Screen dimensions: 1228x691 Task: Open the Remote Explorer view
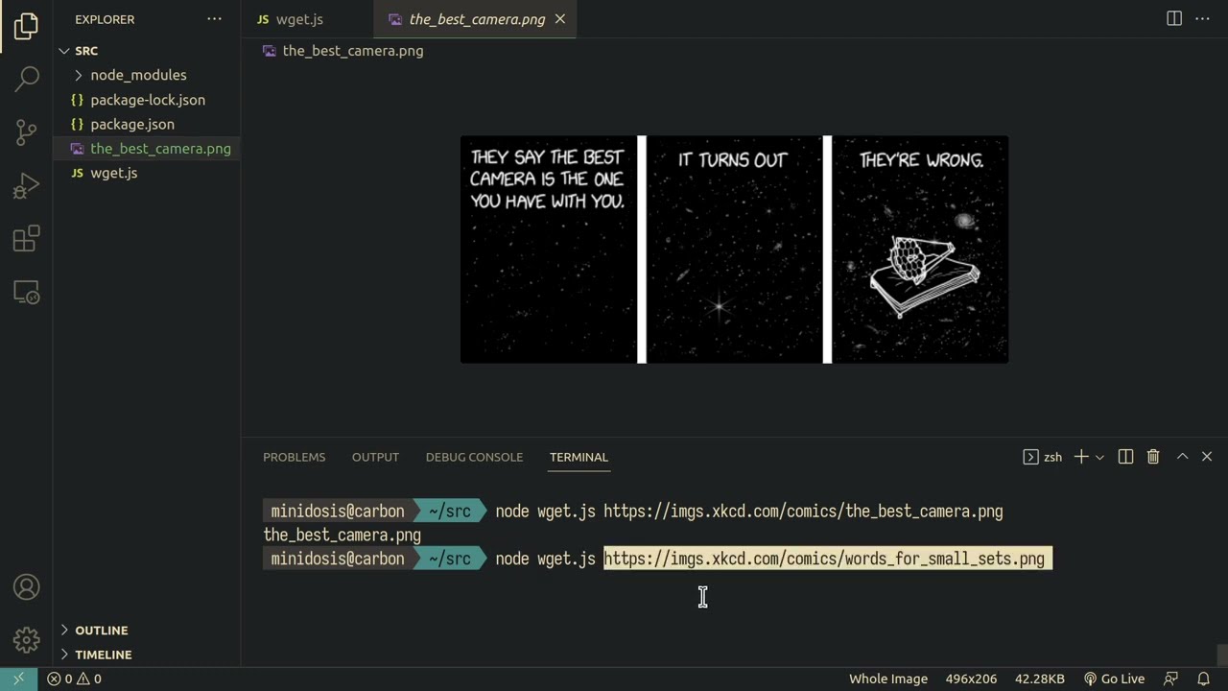[x=27, y=292]
